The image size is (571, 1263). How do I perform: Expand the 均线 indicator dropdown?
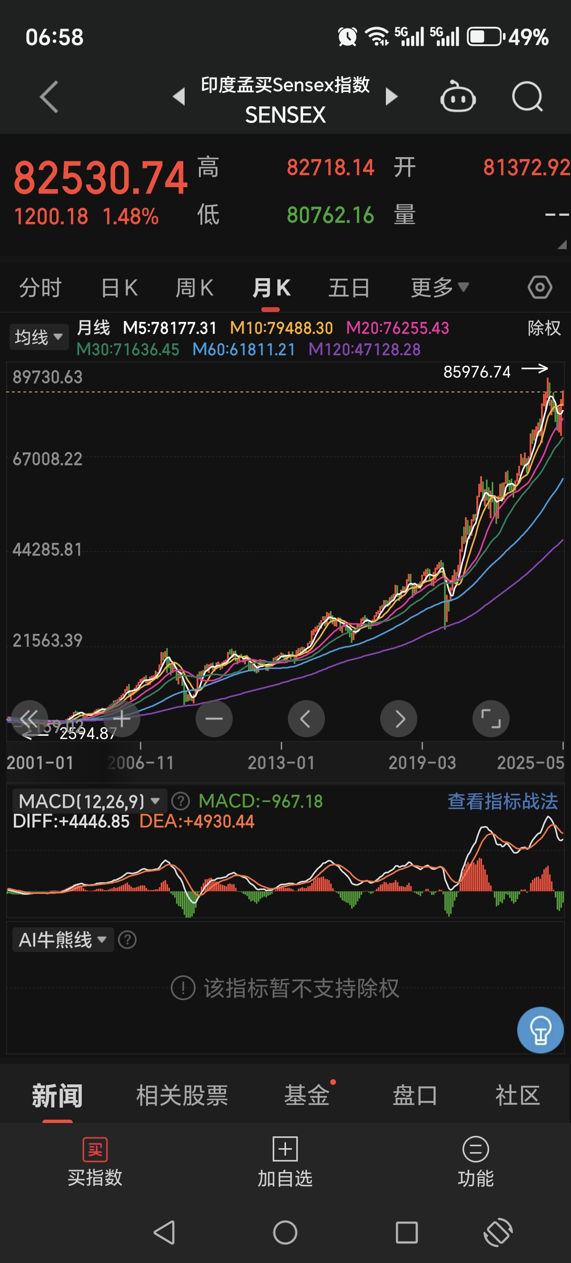pos(39,337)
